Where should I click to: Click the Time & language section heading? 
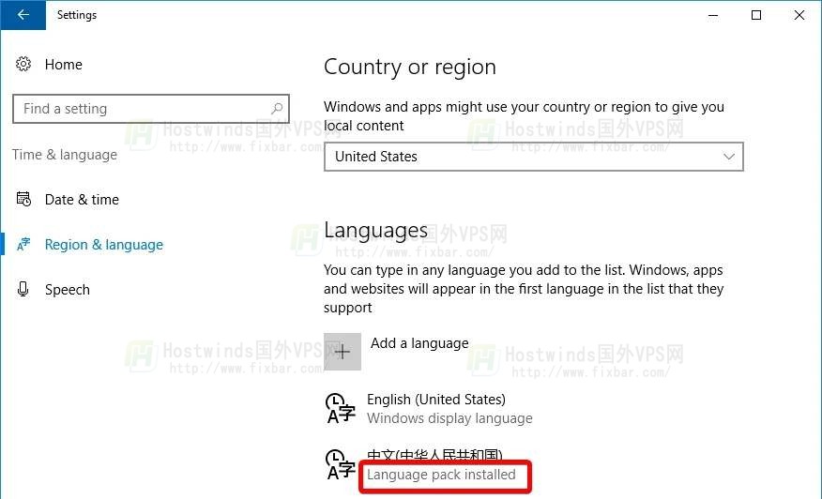[65, 155]
